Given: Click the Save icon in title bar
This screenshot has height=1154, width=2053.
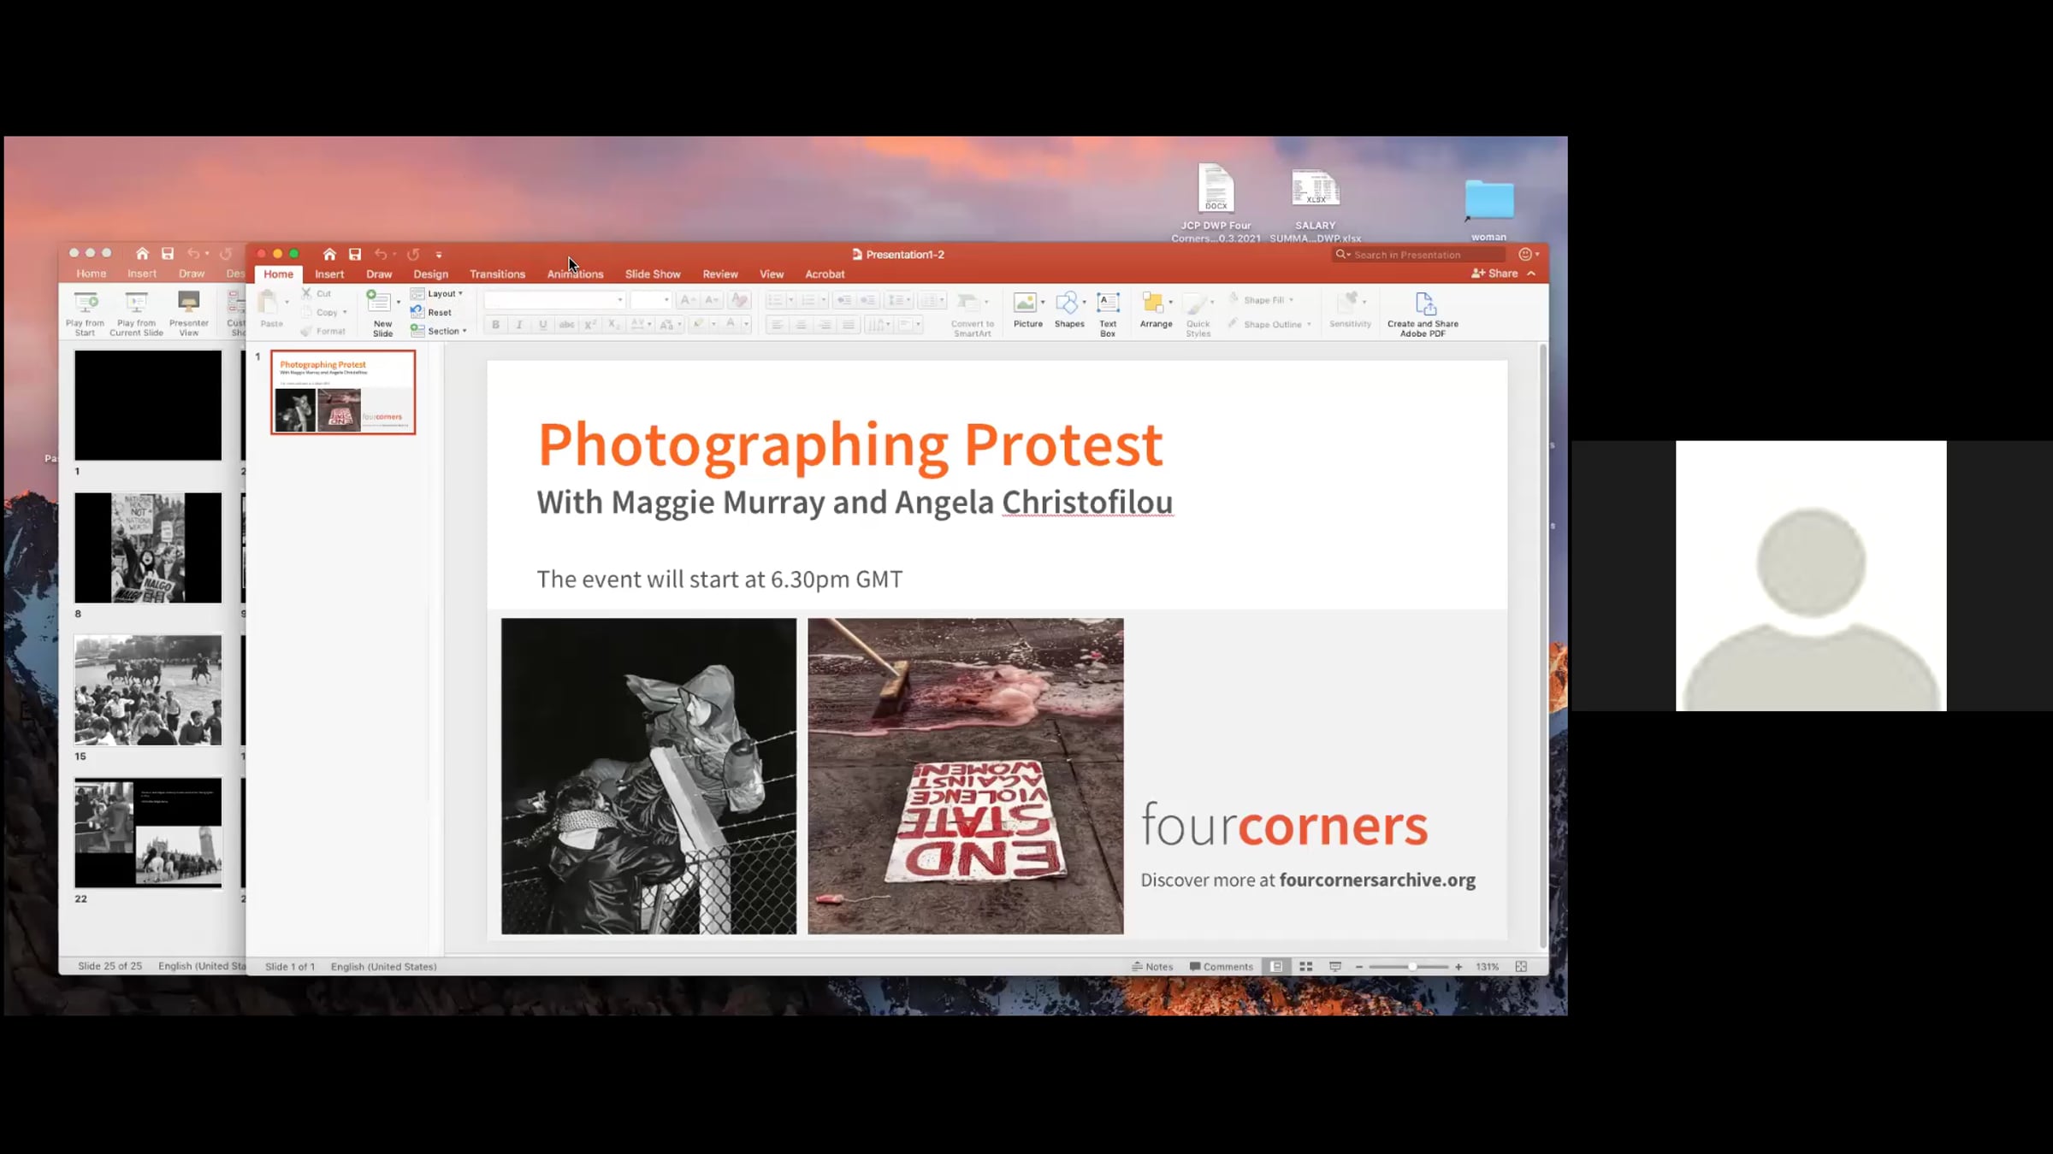Looking at the screenshot, I should pyautogui.click(x=355, y=254).
